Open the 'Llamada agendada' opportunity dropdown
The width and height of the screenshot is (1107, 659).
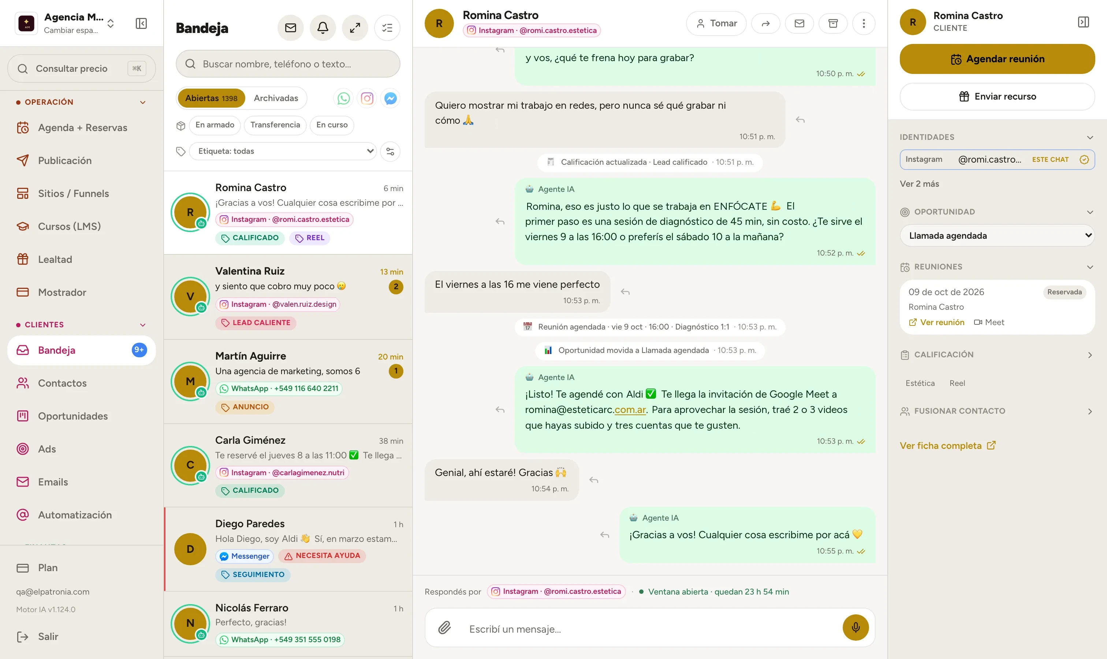pyautogui.click(x=997, y=236)
